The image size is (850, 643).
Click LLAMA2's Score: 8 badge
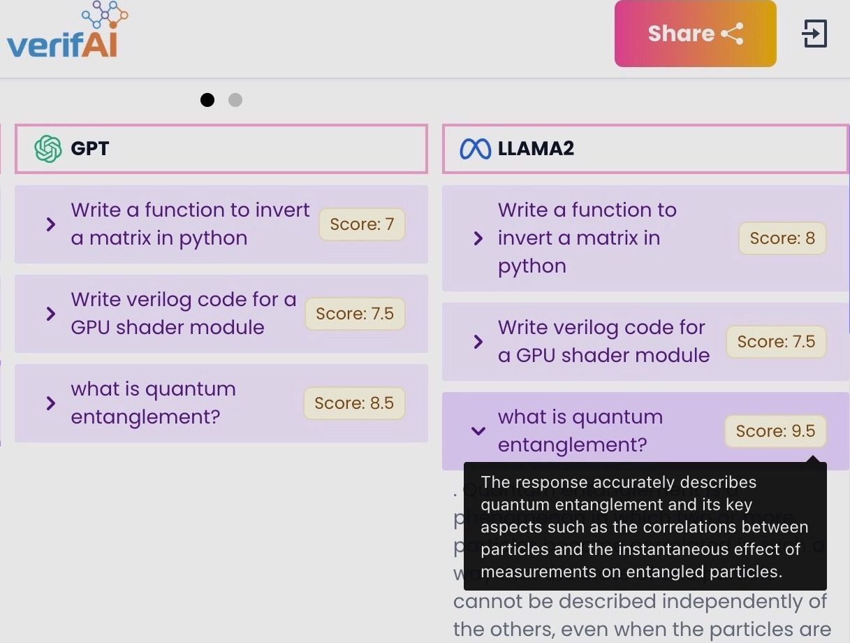(782, 238)
